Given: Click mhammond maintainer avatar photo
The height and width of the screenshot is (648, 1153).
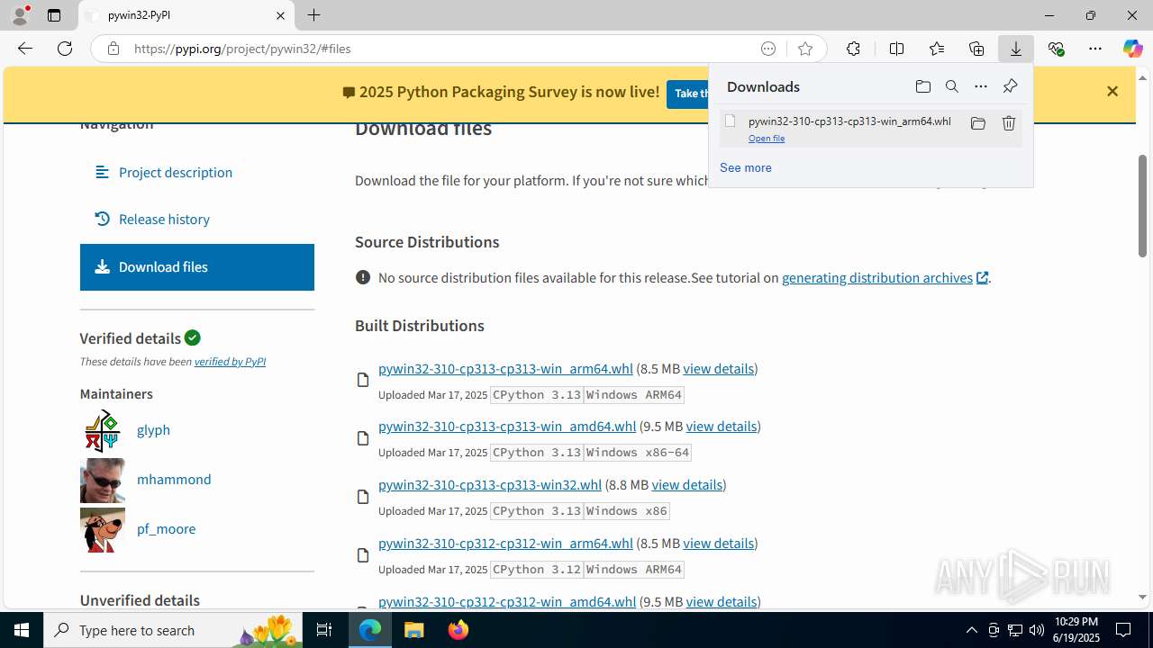Looking at the screenshot, I should [x=103, y=480].
